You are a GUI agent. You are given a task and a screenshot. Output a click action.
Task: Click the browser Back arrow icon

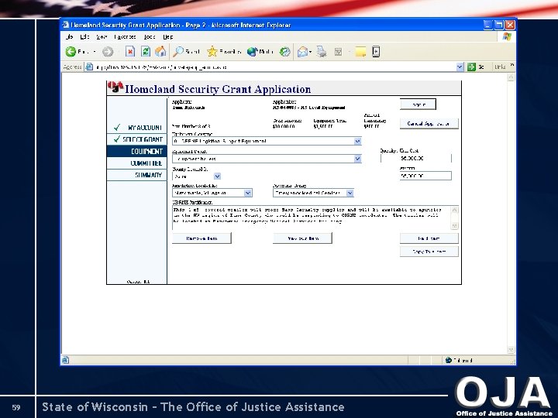coord(71,52)
